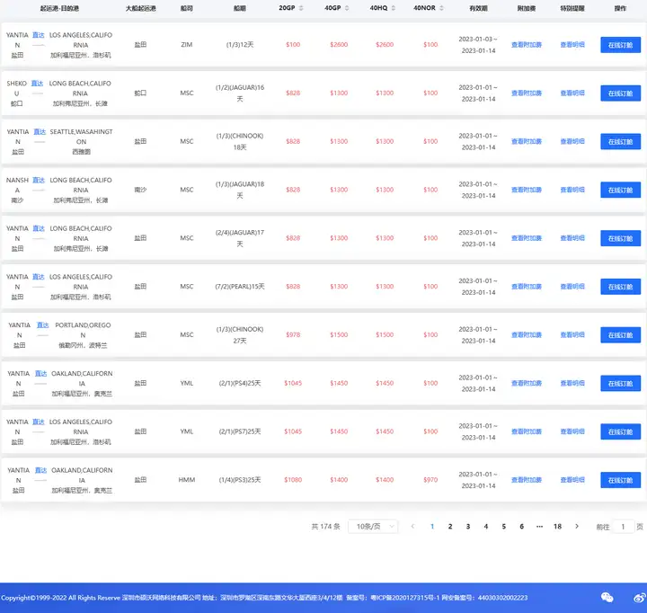View surcharges for Seattle row
The width and height of the screenshot is (647, 613).
[527, 141]
